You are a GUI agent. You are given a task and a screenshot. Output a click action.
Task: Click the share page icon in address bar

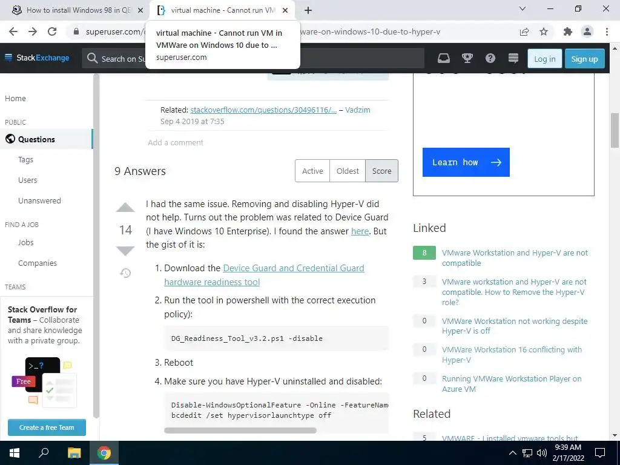(524, 31)
